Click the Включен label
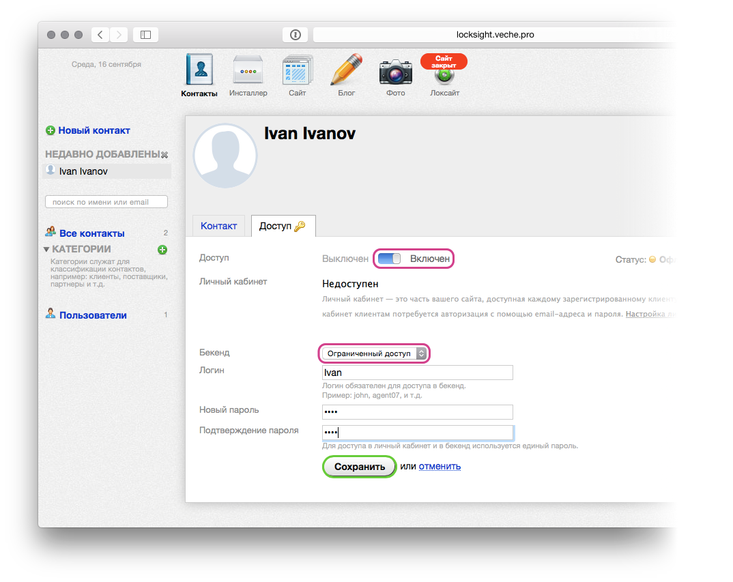This screenshot has width=733, height=582. (429, 259)
